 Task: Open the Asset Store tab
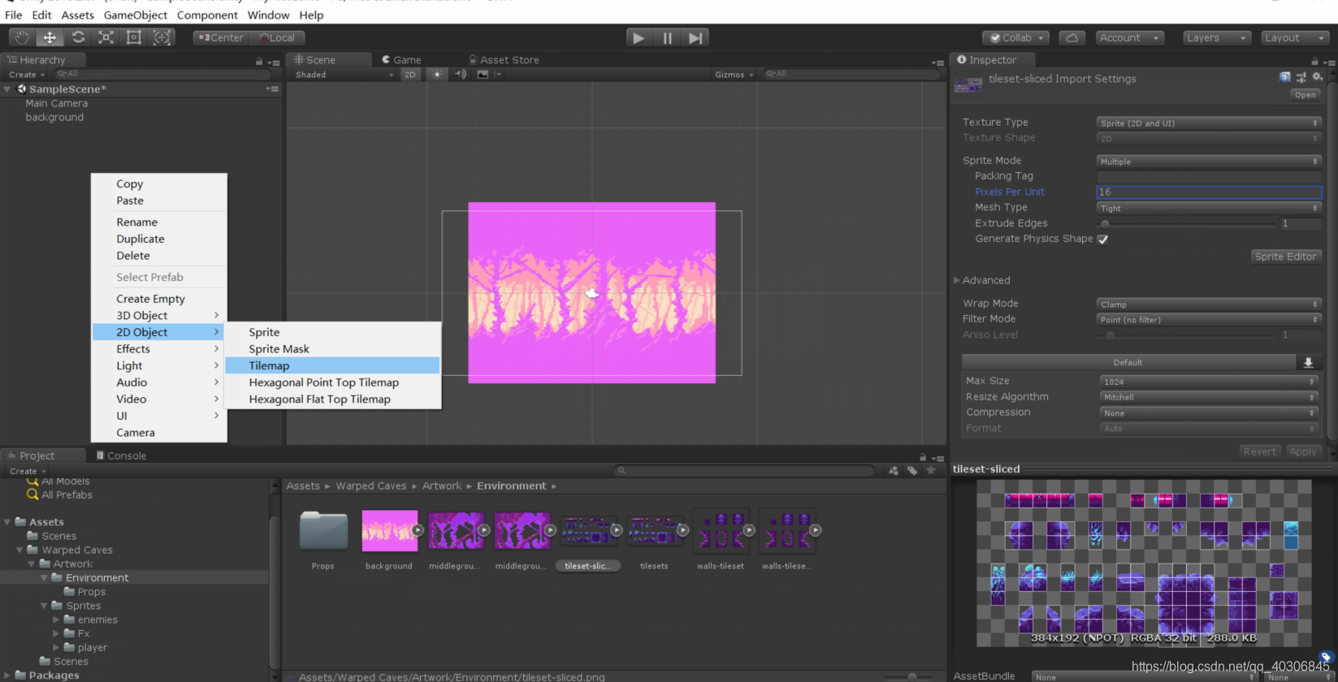pyautogui.click(x=504, y=59)
